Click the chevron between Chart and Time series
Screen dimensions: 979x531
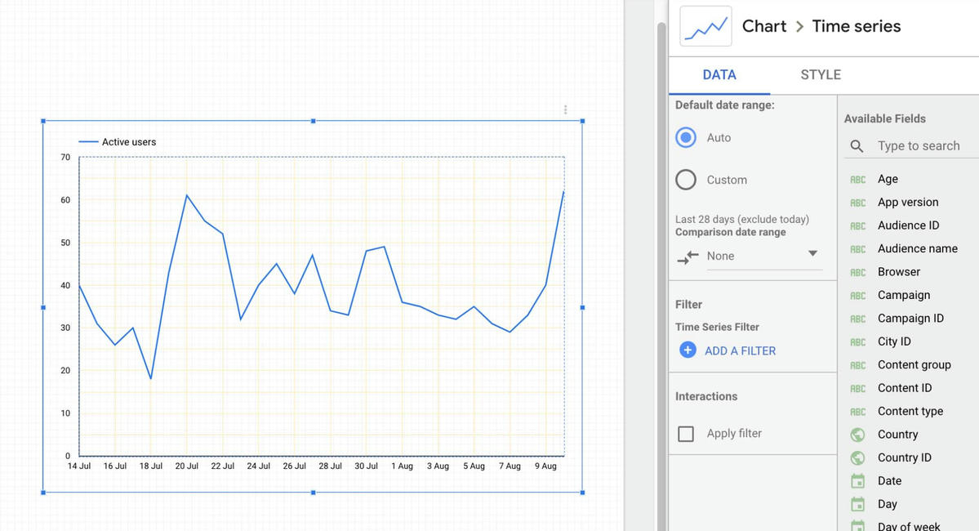799,26
